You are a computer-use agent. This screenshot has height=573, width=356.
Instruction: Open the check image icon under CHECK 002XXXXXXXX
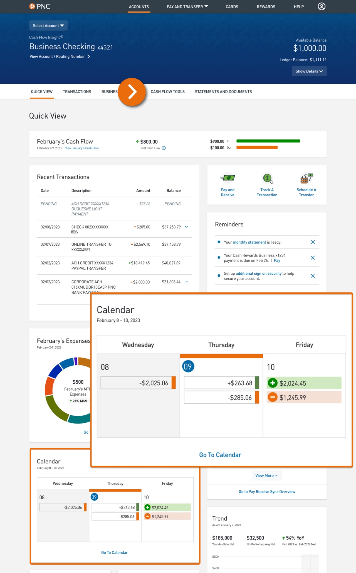(x=74, y=232)
